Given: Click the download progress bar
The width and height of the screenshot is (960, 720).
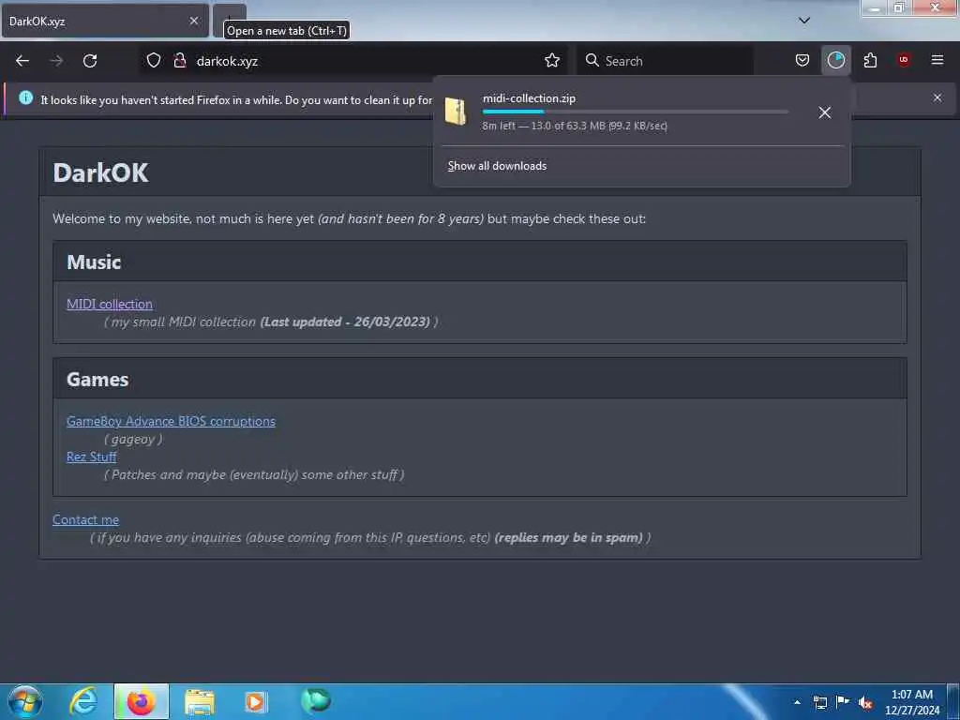Looking at the screenshot, I should [x=635, y=112].
